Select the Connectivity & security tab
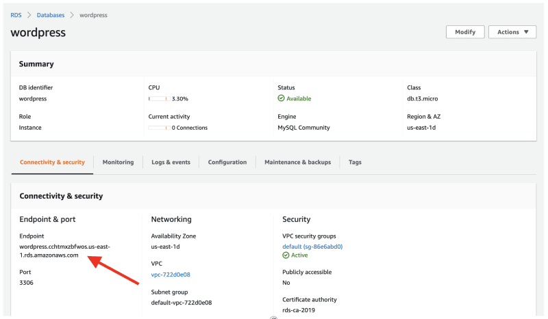Screen dimensions: 548x319 click(x=53, y=162)
